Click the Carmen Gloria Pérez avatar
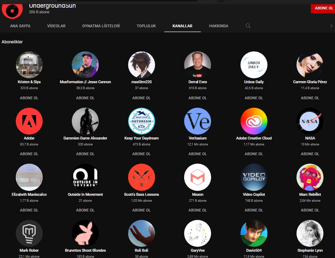This screenshot has height=258, width=335. tap(310, 65)
